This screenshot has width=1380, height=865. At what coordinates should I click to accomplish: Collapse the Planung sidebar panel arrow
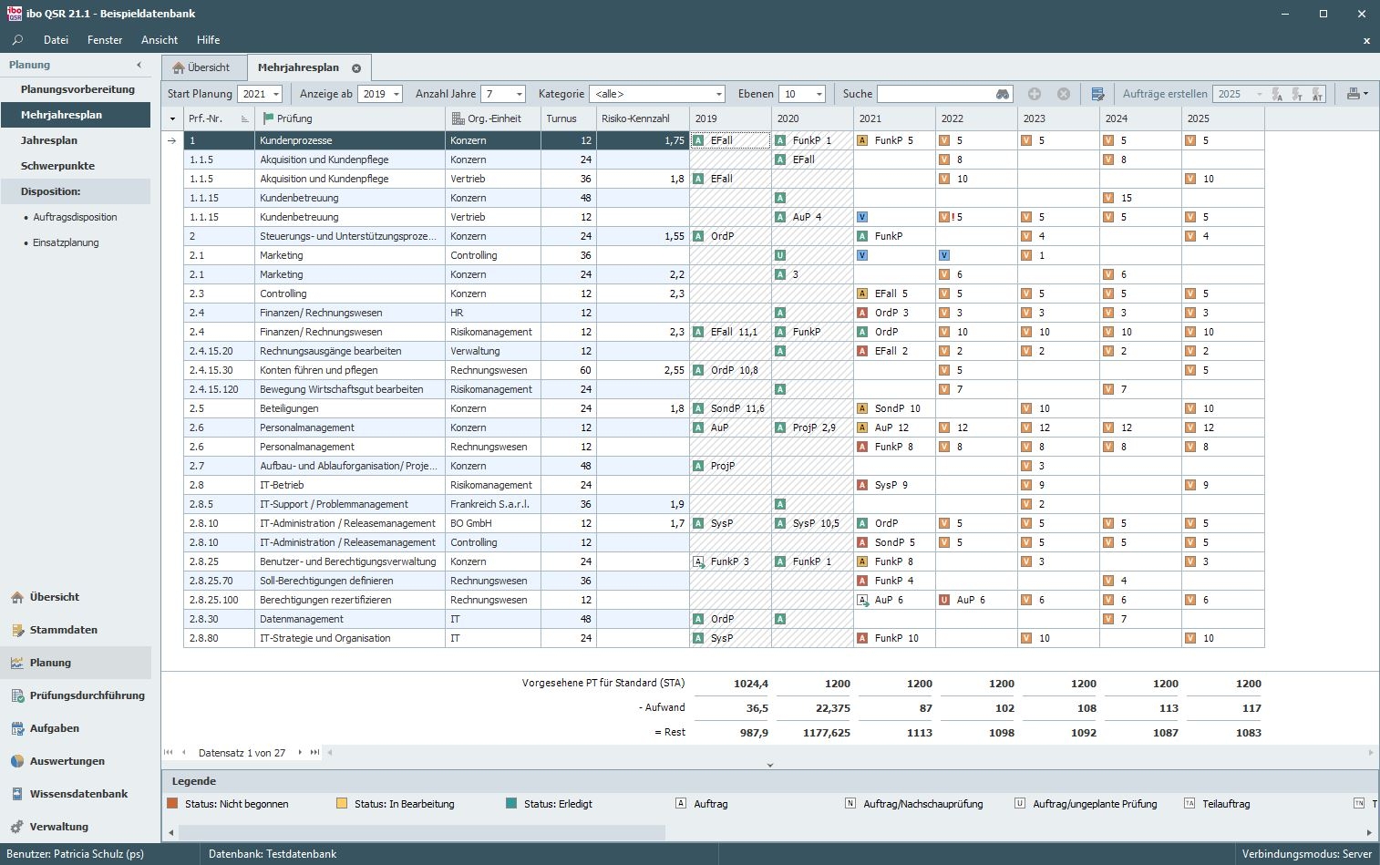pos(139,65)
